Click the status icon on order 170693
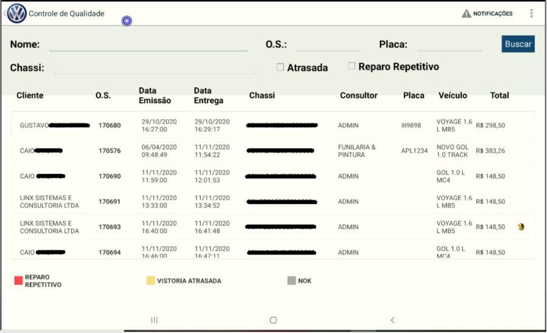The height and width of the screenshot is (333, 547). pos(521,227)
